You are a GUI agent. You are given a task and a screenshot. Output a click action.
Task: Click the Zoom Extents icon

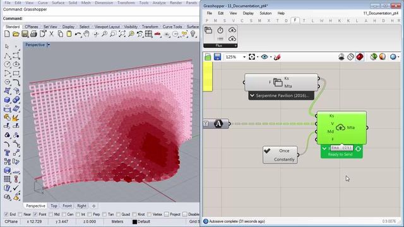point(122,34)
